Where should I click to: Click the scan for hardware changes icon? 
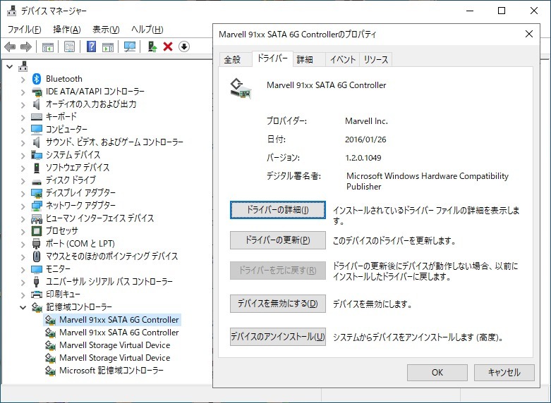point(130,46)
